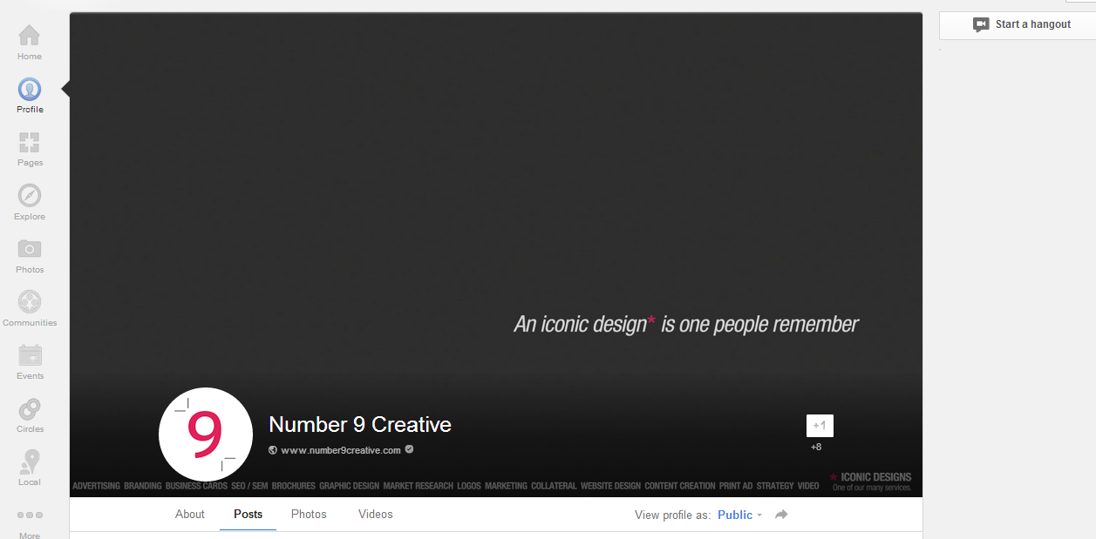Screen dimensions: 1096x539
Task: Click the verified checkmark beside the website
Action: (x=409, y=449)
